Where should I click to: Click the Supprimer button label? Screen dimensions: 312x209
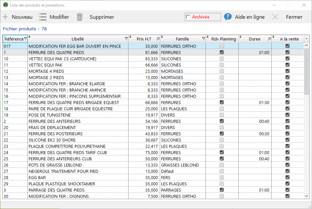tap(102, 17)
